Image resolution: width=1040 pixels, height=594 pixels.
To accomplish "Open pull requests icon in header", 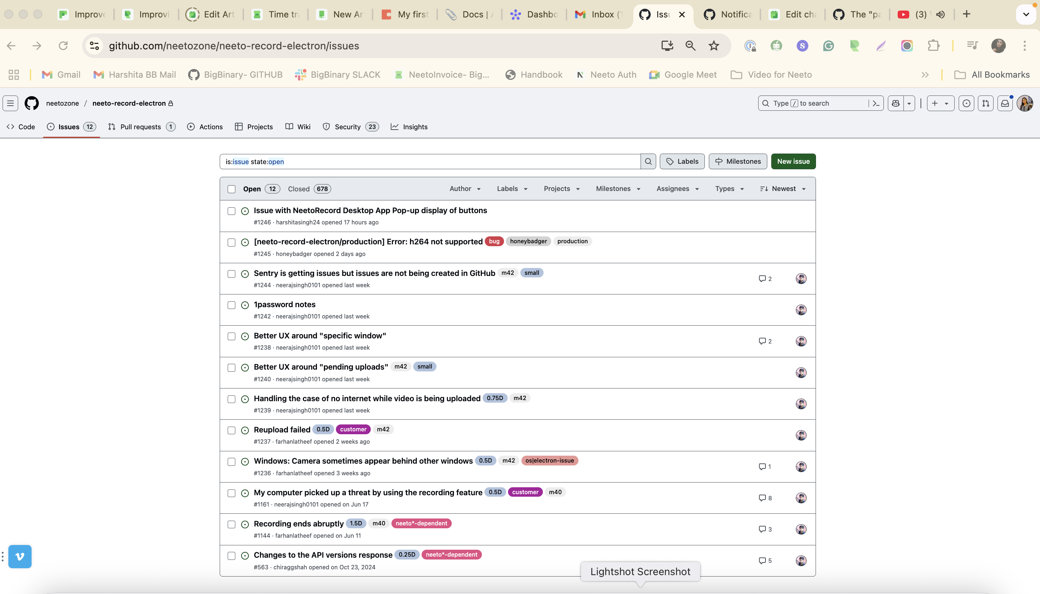I will 985,103.
